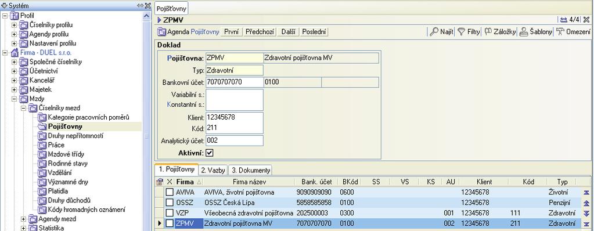Viewport: 594px width, 231px height.
Task: Check the OSSZ row checkbox
Action: [170, 203]
